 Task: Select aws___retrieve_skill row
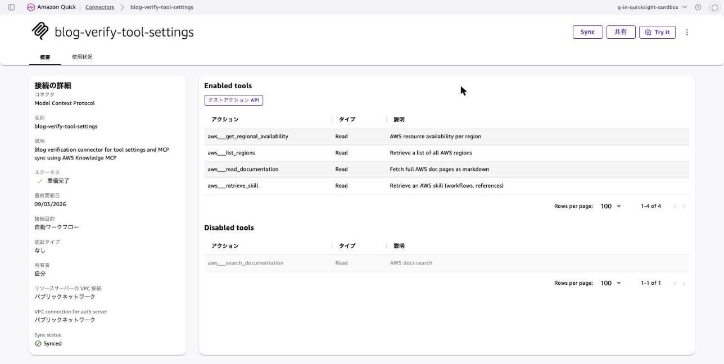coord(447,185)
